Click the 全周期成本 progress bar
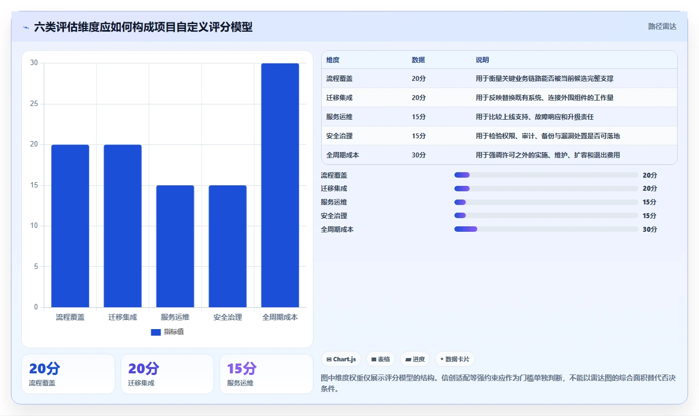 (546, 230)
